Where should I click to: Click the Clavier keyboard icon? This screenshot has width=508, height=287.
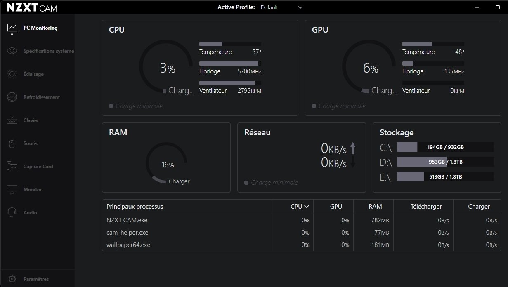coord(12,120)
